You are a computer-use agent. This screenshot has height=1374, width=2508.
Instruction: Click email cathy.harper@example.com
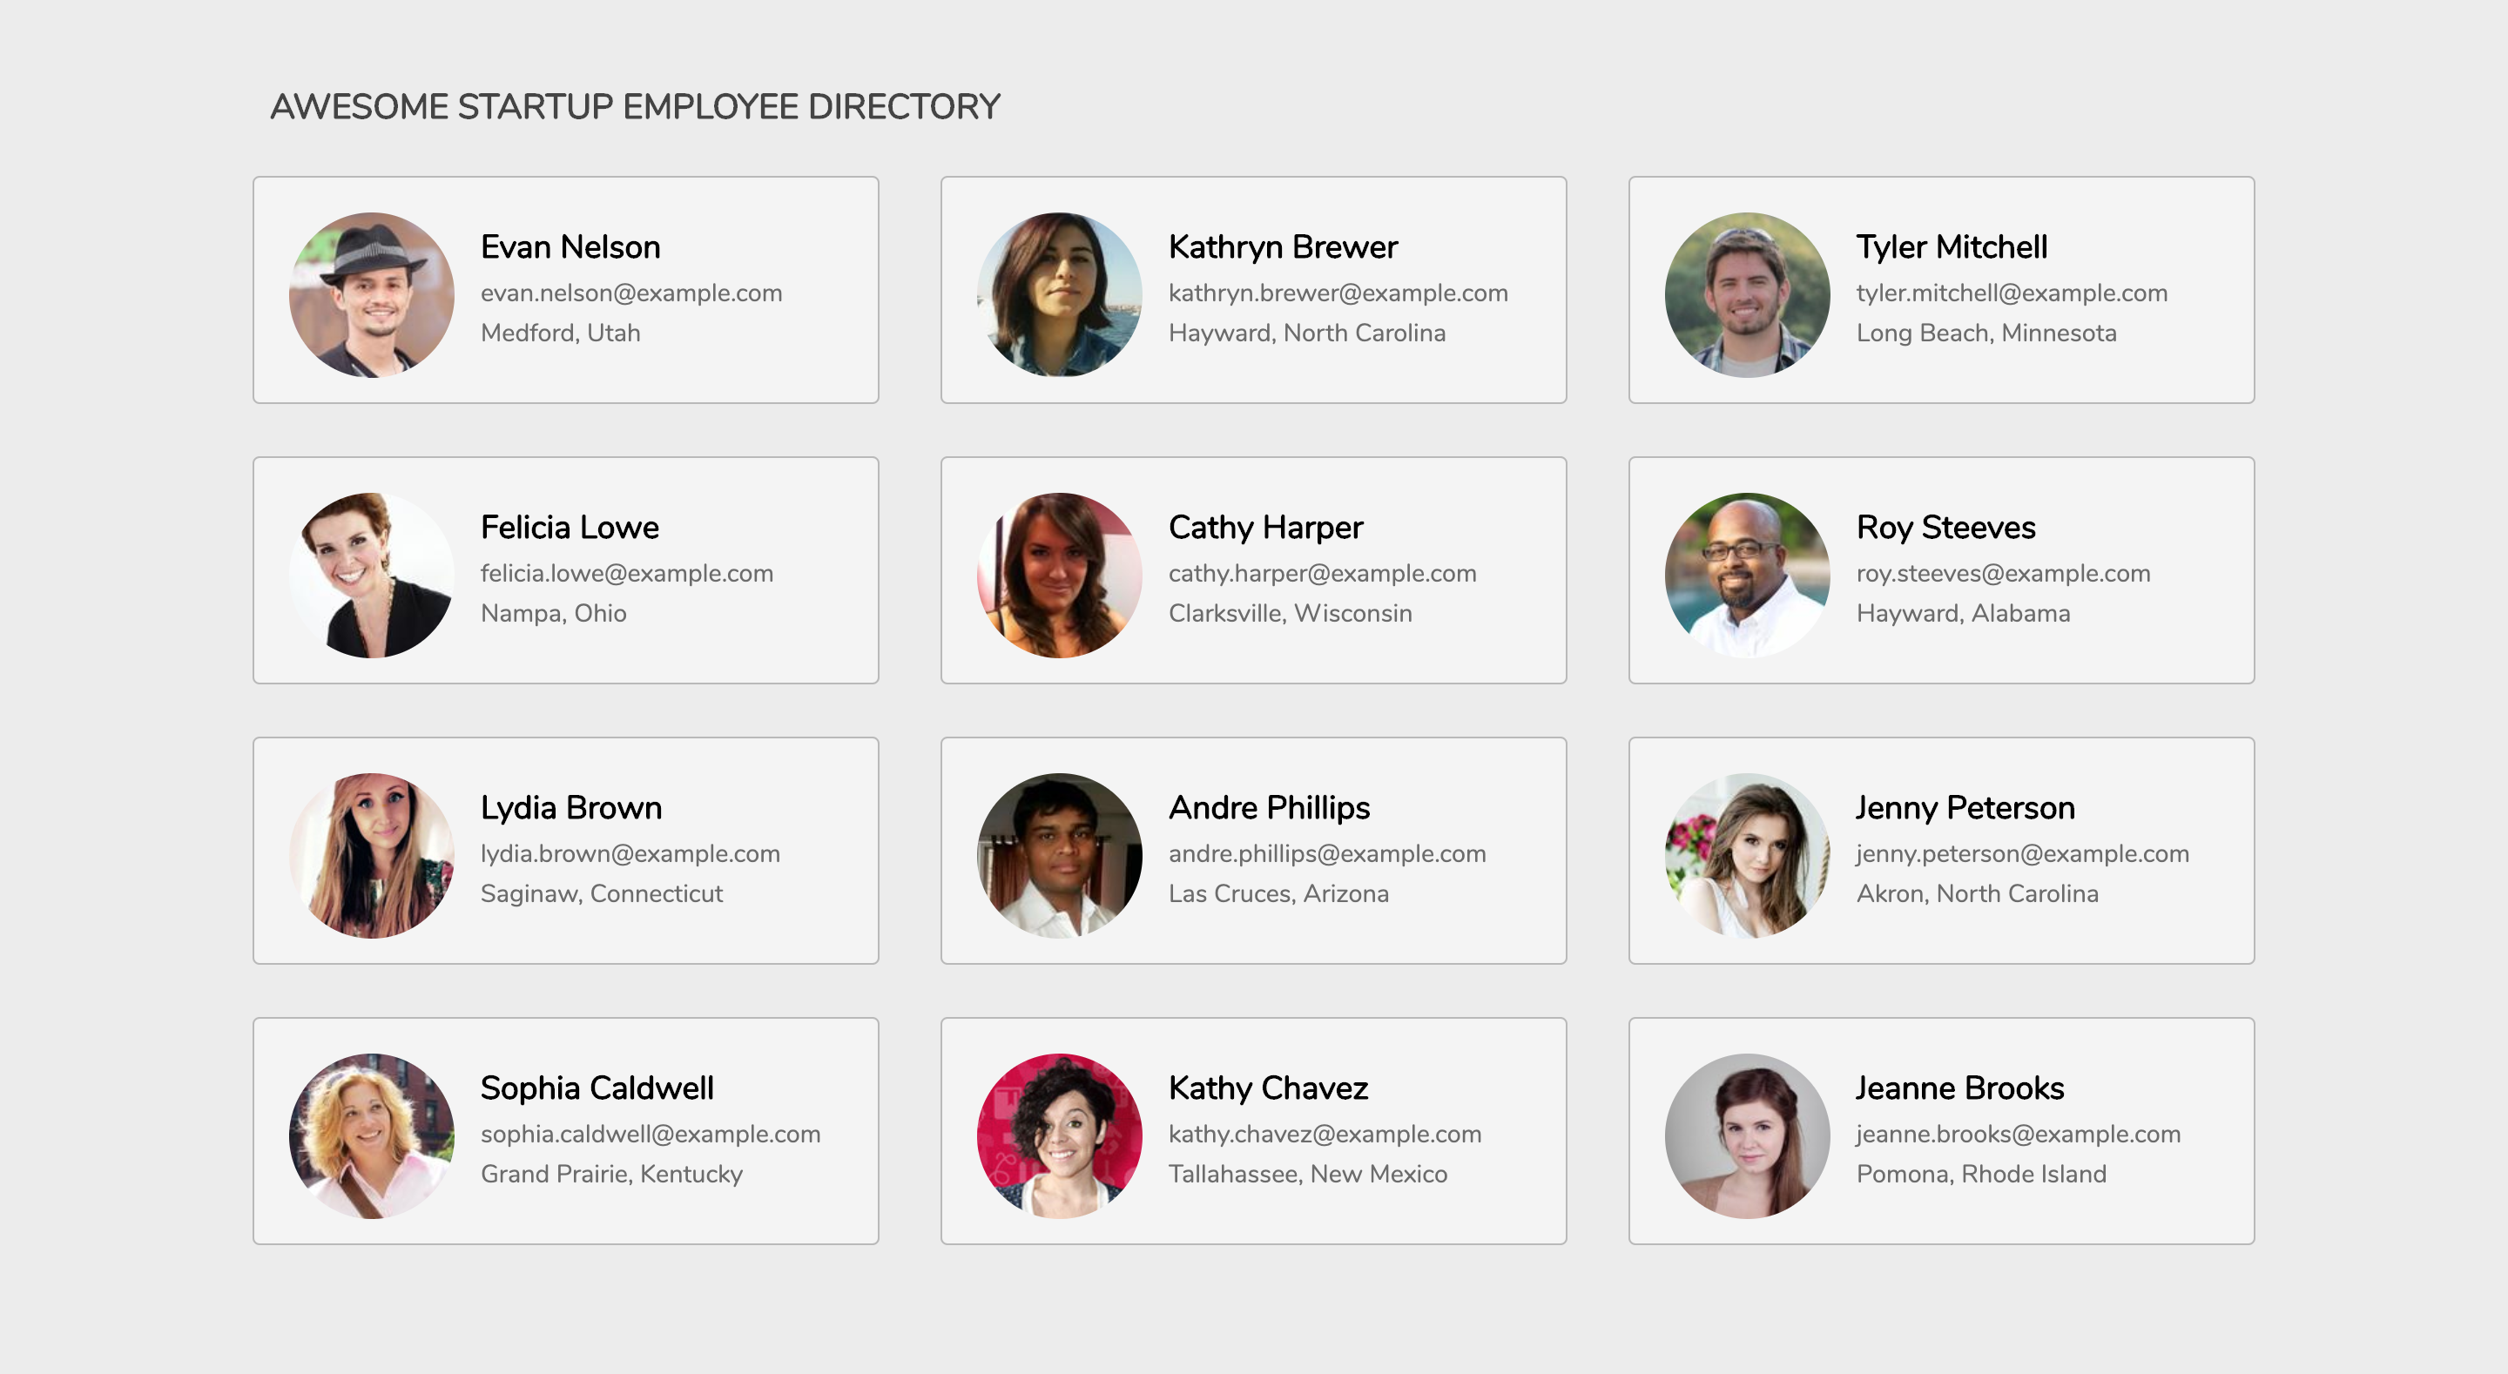tap(1323, 574)
